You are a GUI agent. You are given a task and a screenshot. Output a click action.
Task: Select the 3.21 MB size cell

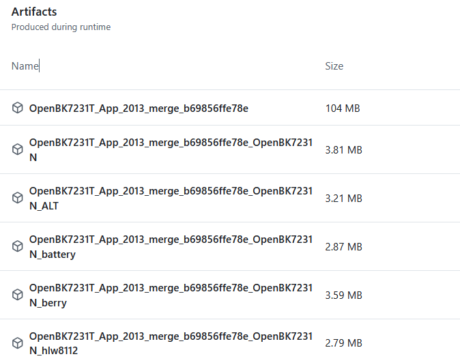coord(343,198)
